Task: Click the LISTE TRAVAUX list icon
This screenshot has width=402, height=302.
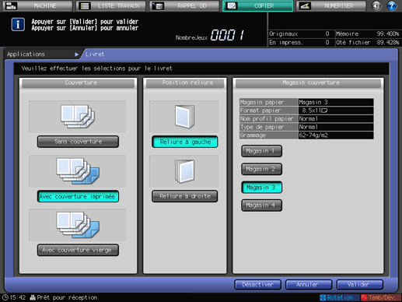Action: coord(85,5)
